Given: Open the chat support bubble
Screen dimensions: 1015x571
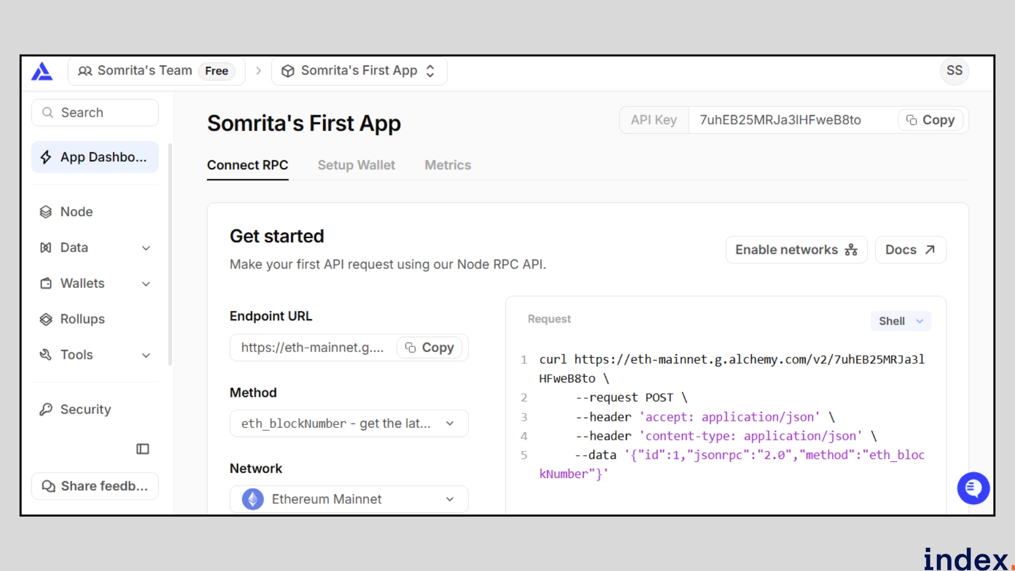Looking at the screenshot, I should [973, 488].
